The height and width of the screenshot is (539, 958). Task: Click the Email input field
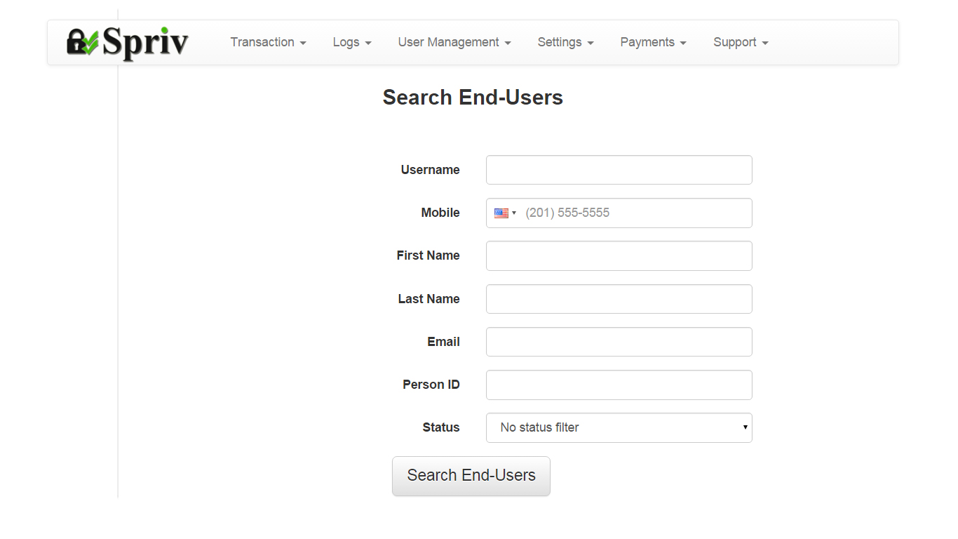pyautogui.click(x=619, y=342)
